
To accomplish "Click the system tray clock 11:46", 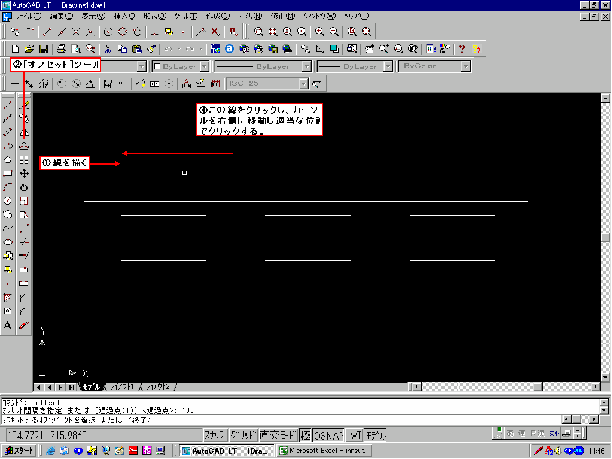I will [596, 451].
